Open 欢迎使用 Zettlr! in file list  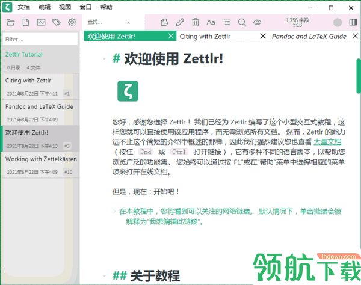(40, 139)
